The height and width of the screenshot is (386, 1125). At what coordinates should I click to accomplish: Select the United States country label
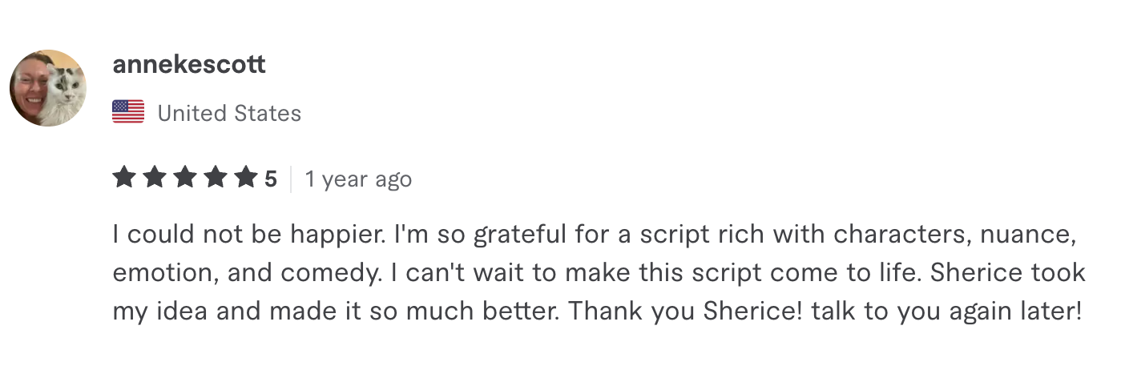(229, 113)
